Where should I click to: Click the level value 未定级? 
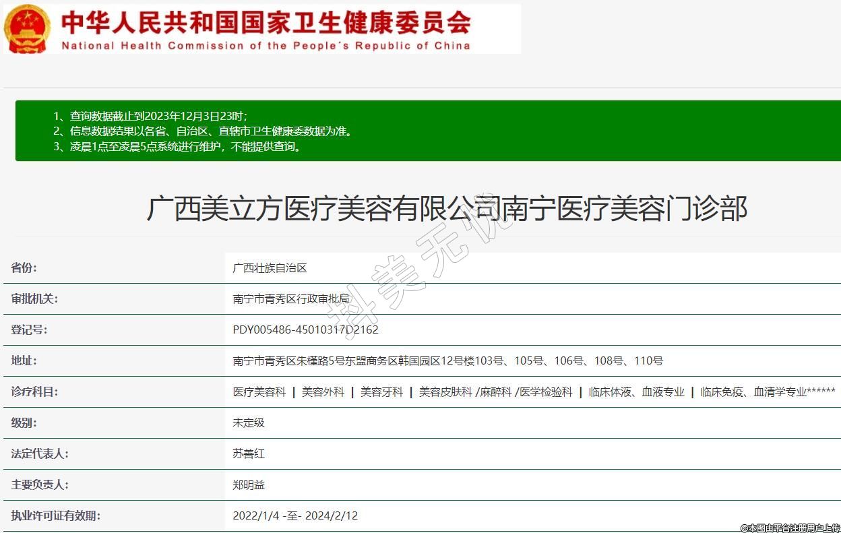249,423
